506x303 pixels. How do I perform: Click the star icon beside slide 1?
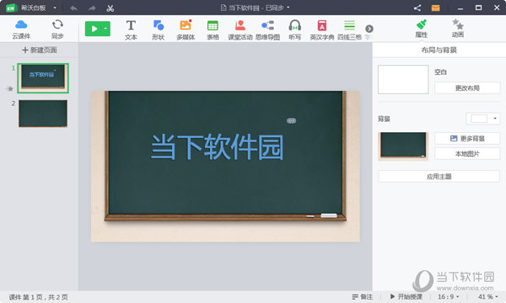coord(10,88)
